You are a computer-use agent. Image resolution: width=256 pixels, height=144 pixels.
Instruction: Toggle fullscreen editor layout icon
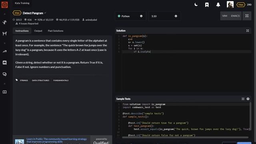(247, 16)
